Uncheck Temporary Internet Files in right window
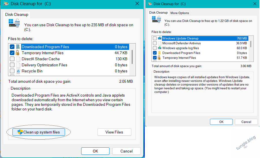 click(155, 58)
